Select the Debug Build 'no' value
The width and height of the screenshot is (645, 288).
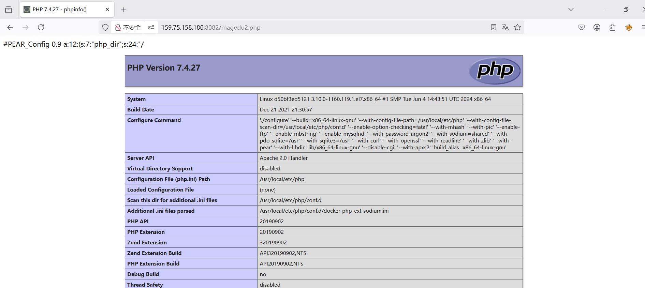[263, 274]
